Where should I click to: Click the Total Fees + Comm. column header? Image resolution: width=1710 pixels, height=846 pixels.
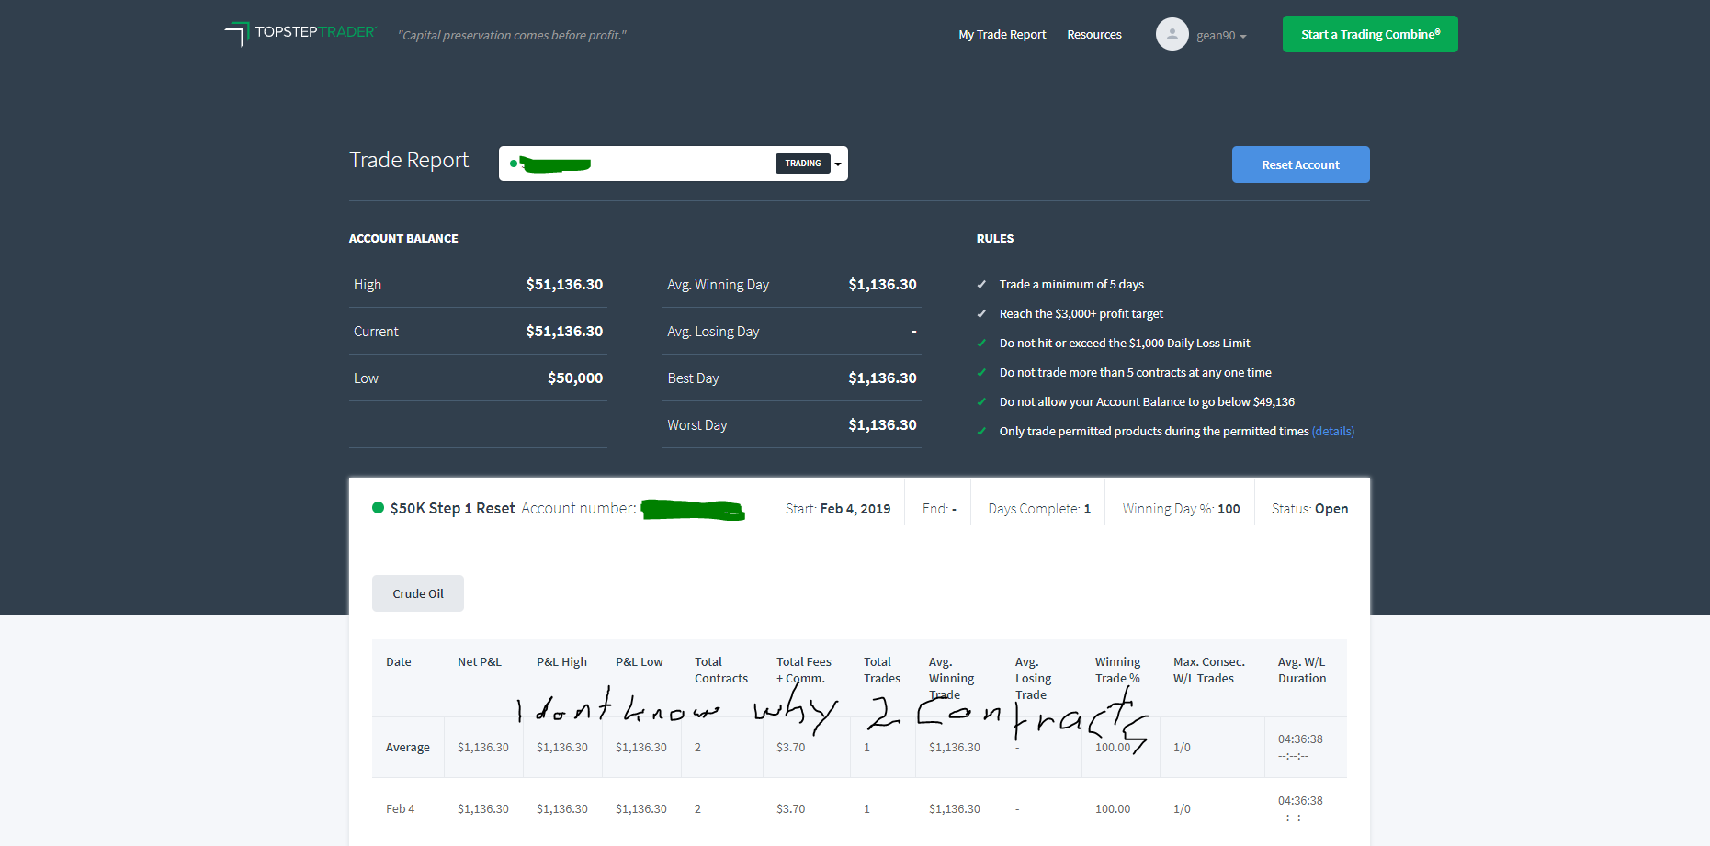[x=804, y=671]
